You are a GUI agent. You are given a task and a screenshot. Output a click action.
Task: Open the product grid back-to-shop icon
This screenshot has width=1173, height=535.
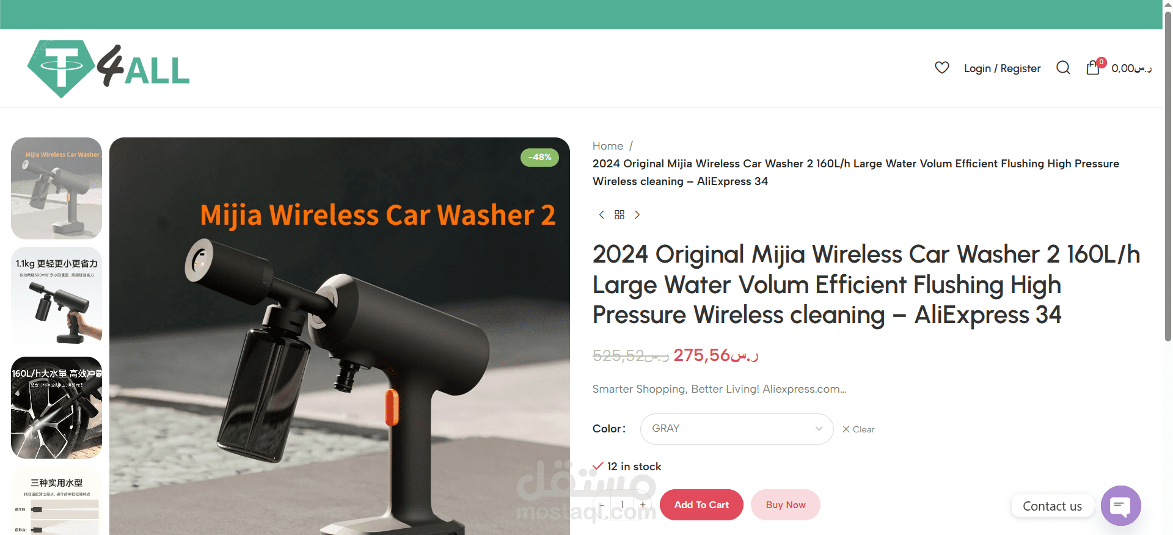(x=619, y=214)
